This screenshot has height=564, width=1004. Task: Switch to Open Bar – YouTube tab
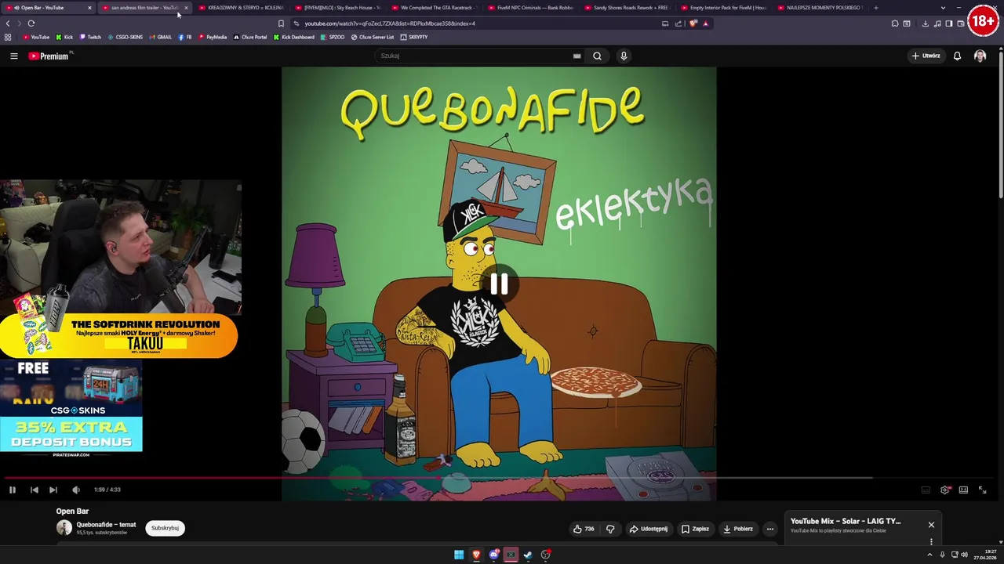pyautogui.click(x=49, y=8)
